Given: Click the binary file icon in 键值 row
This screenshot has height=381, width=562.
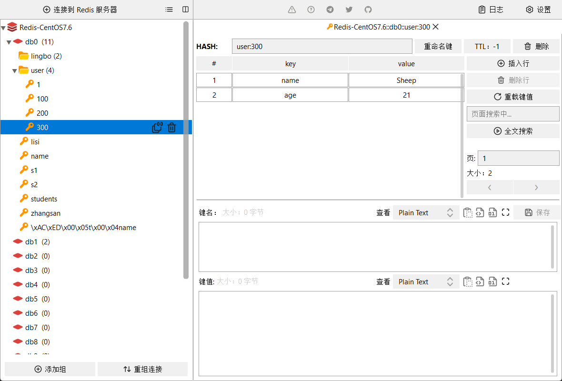Looking at the screenshot, I should tap(492, 282).
